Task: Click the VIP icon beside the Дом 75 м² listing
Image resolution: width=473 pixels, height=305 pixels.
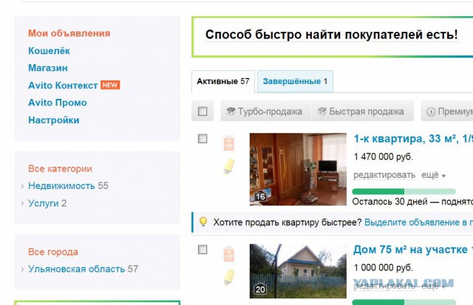Action: (228, 254)
